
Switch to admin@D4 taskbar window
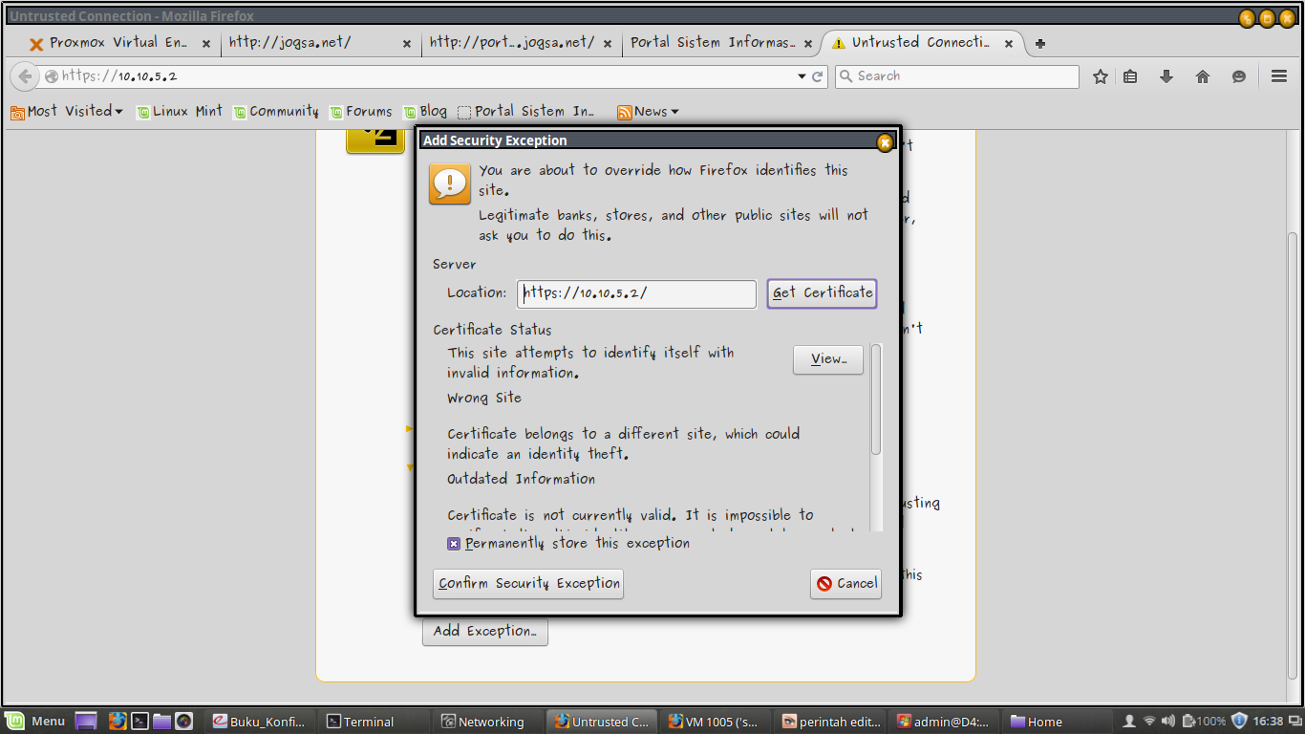click(x=944, y=722)
